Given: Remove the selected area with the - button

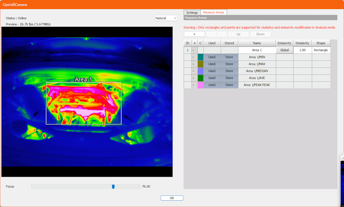Looking at the screenshot, I should tap(216, 34).
